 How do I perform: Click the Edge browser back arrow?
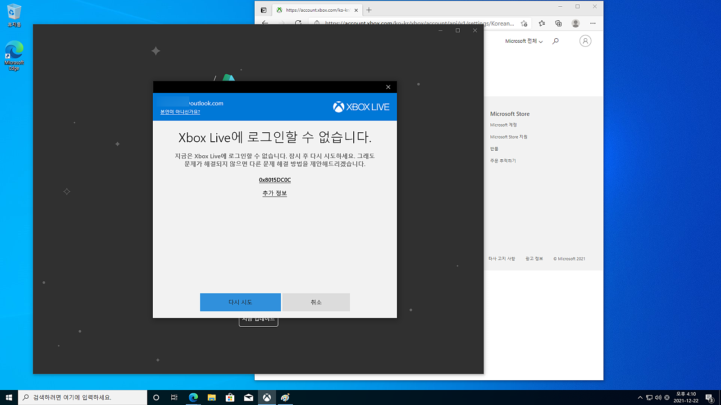click(265, 23)
